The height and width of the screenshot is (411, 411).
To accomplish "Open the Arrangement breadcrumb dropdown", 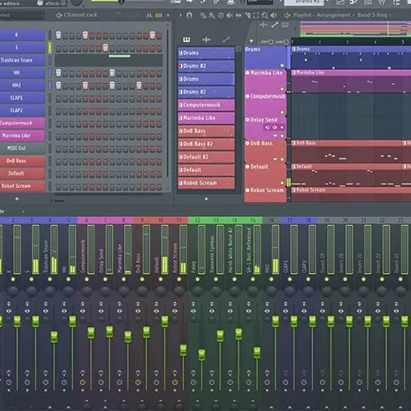I will tap(334, 15).
